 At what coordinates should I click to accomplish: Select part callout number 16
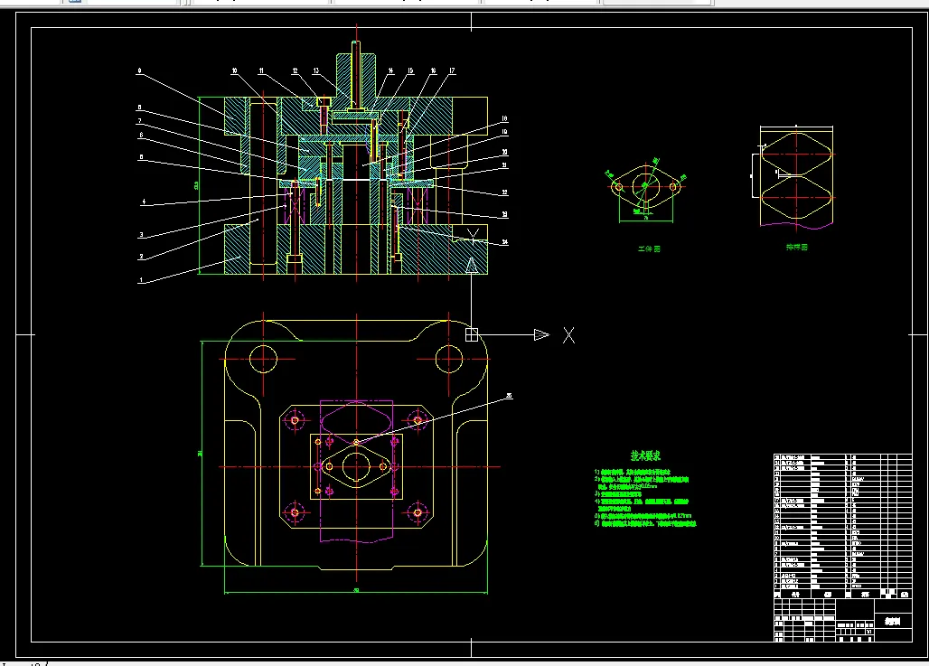tap(433, 70)
